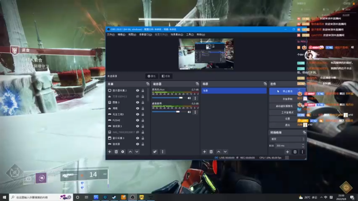Open the 帮助 (Help) menu
This screenshot has height=201, width=358.
coord(200,35)
